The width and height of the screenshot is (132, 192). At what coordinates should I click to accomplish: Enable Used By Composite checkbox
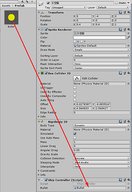[x=75, y=96]
